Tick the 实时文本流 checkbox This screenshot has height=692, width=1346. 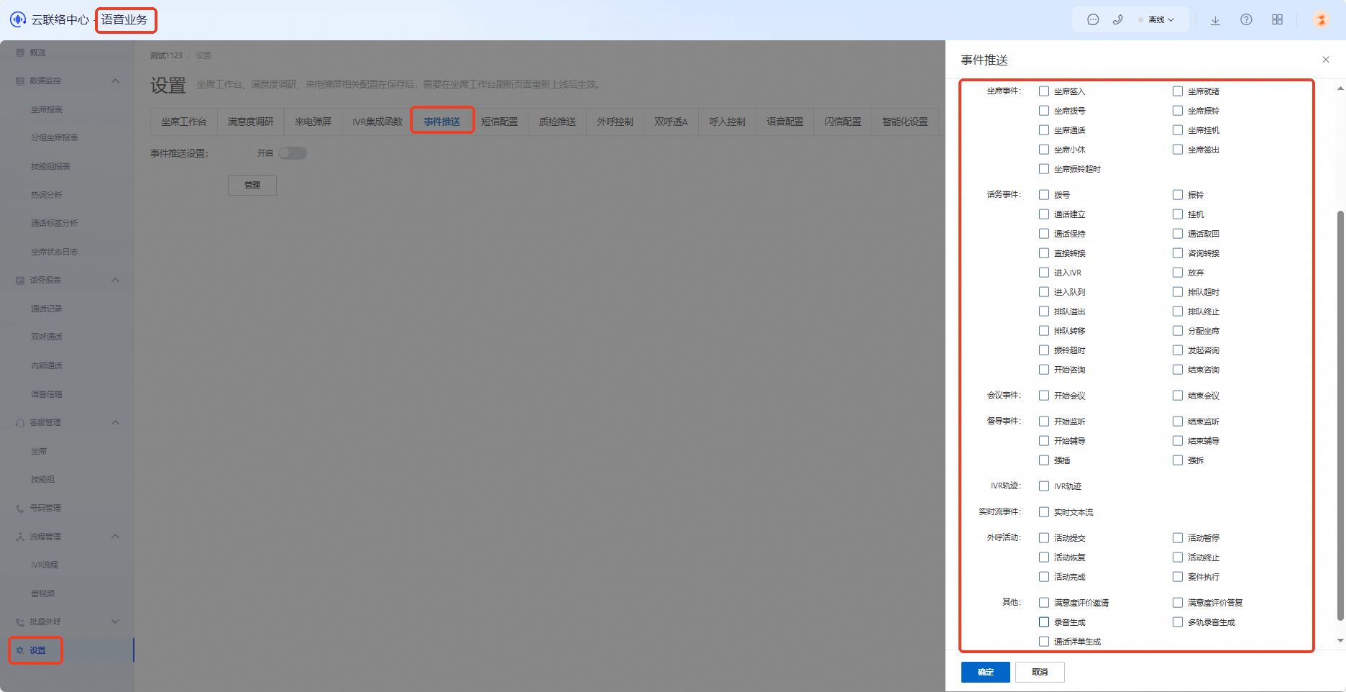pyautogui.click(x=1044, y=512)
